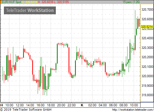The image size is (154, 112).
Task: Select the 319,8000 price axis label
Action: click(147, 95)
